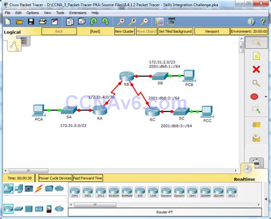Select the 1941 router device
Viewport: 271px width, 219px height.
(75, 192)
